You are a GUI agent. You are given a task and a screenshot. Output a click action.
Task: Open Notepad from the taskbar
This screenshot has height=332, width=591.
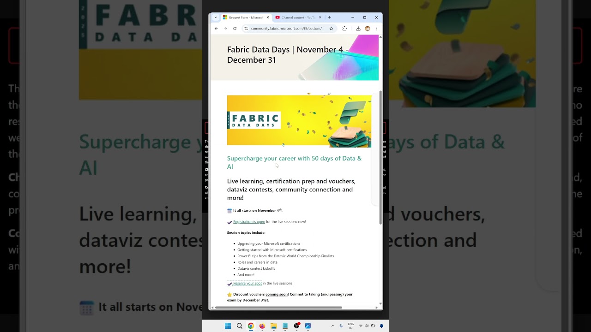coord(285,326)
